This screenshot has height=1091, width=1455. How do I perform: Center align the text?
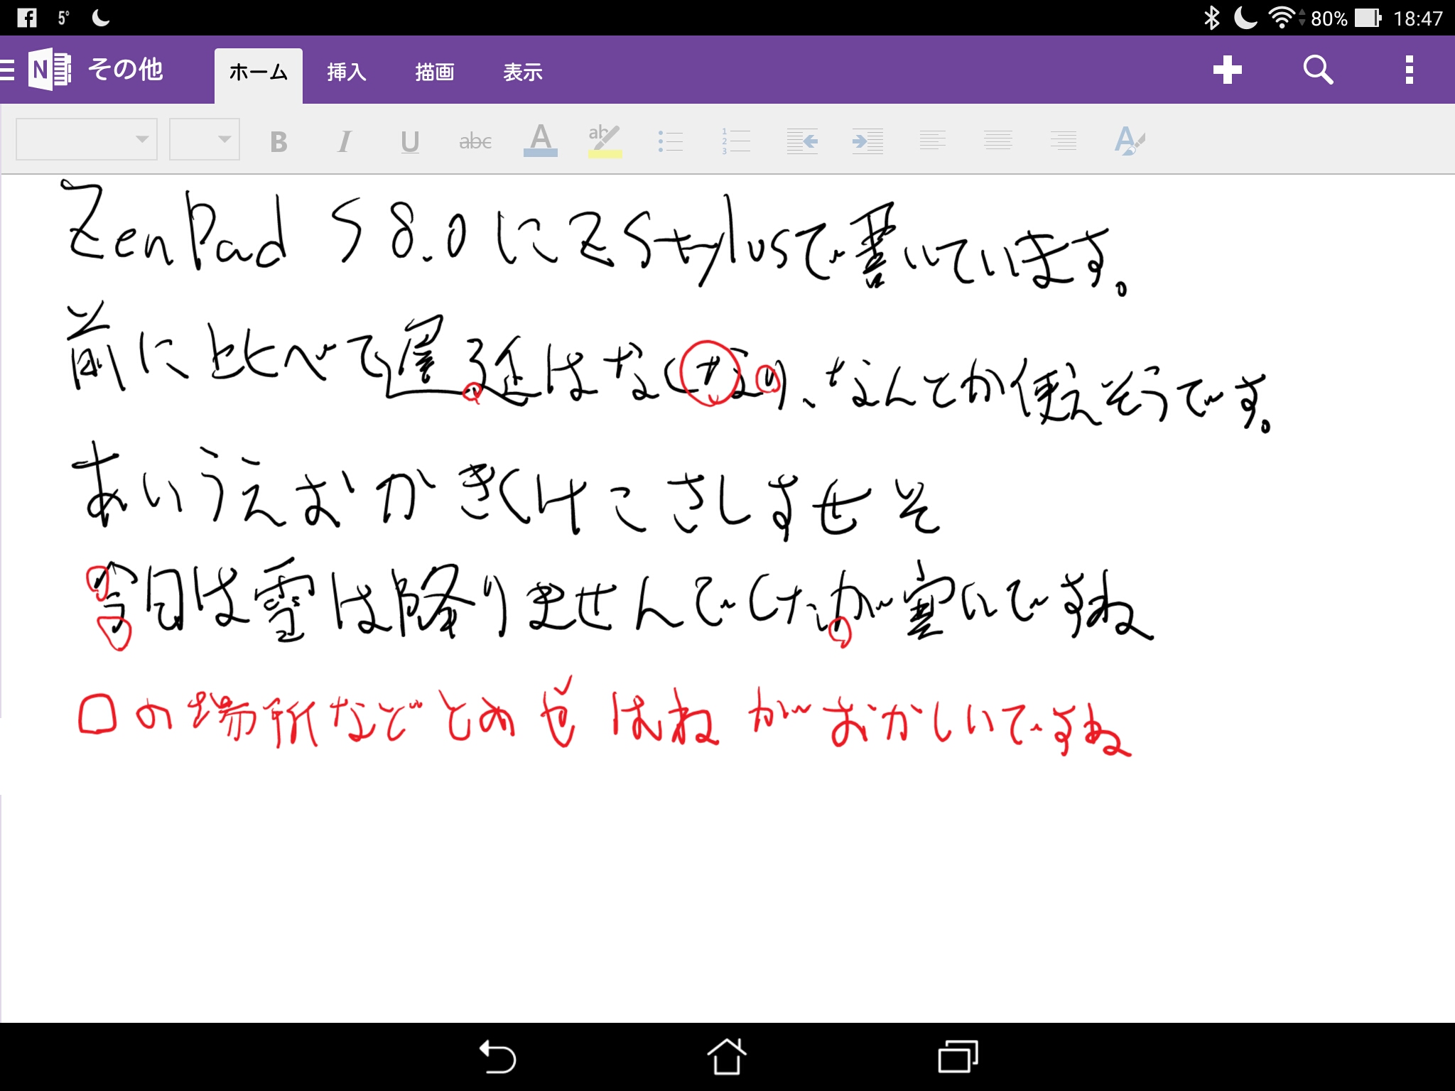997,141
